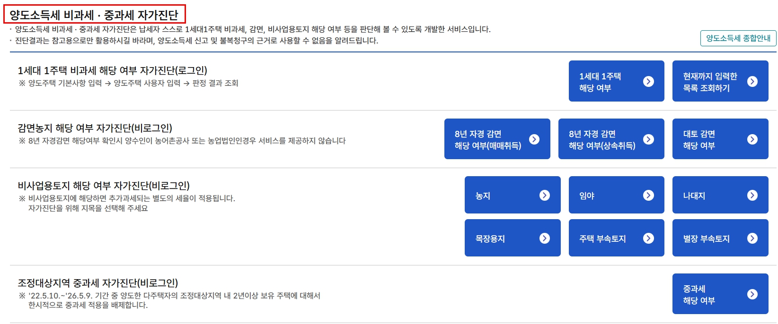Select 주택 부속토지 button

(x=616, y=238)
